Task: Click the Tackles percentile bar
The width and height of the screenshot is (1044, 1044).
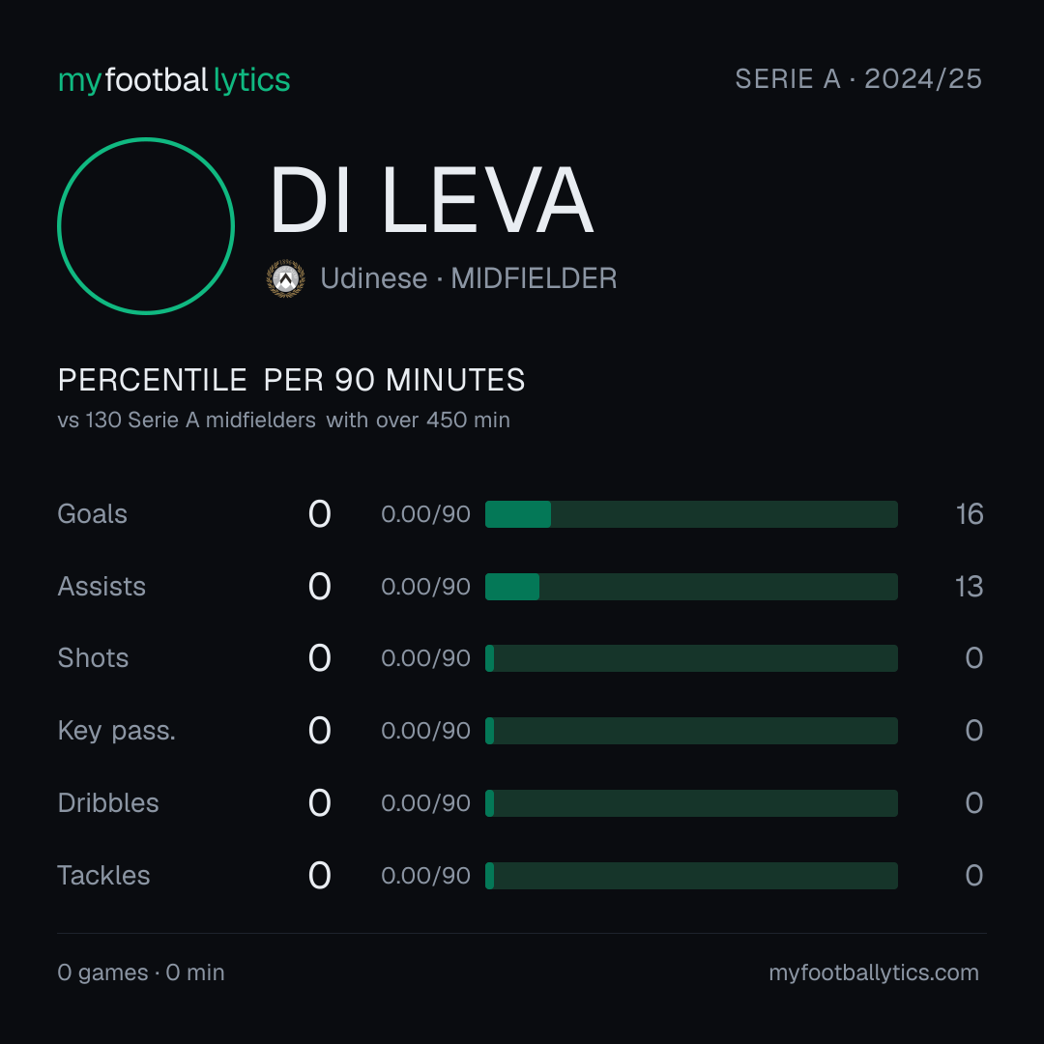Action: (x=691, y=876)
